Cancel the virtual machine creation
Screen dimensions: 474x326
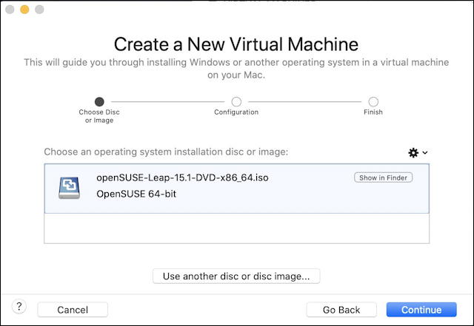[x=73, y=310]
